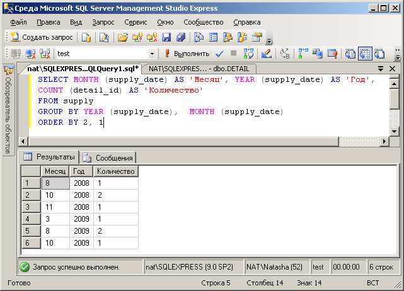Click the third Standard toolbar query document icon
Screen dimensions: 404x291
coord(105,37)
